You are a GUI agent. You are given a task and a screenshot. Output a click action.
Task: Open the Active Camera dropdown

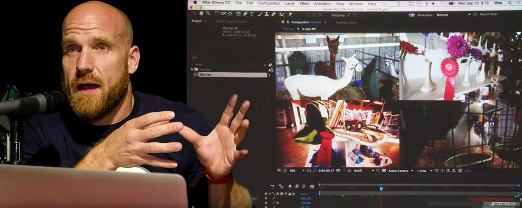click(400, 171)
